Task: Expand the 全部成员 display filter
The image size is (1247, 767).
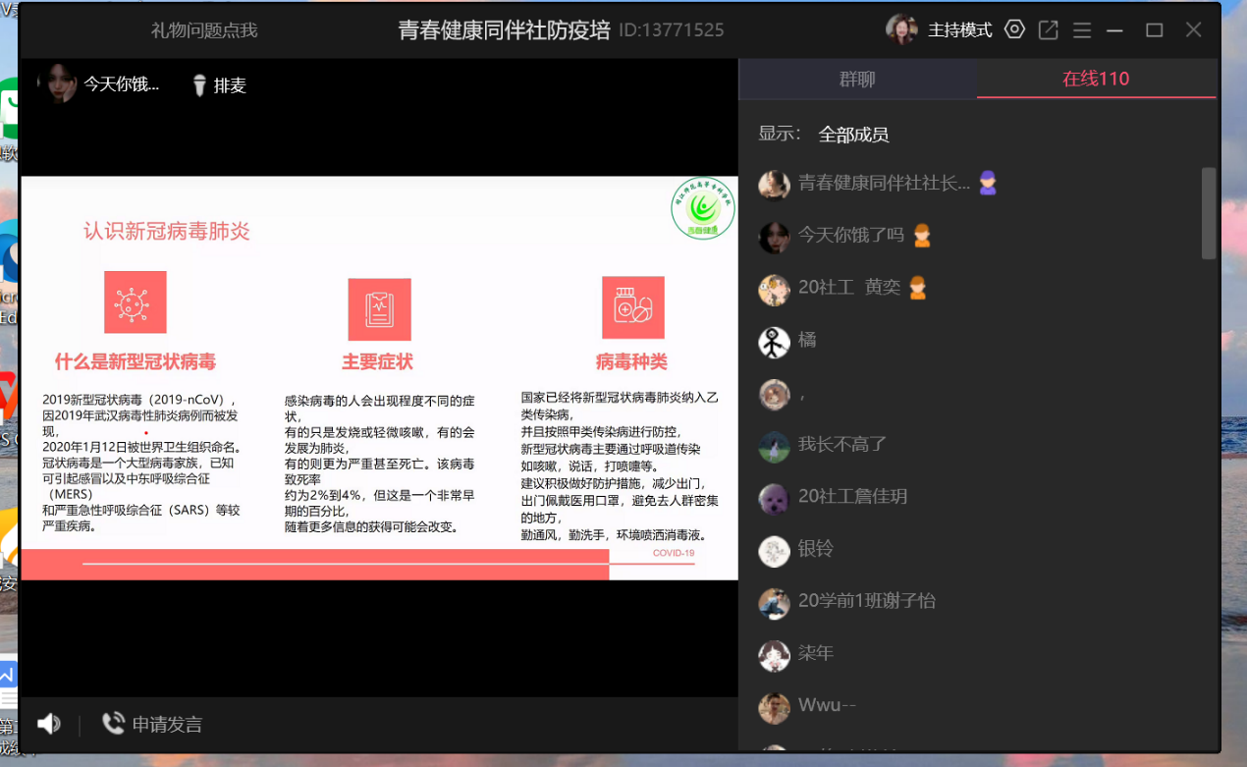Action: [x=853, y=135]
